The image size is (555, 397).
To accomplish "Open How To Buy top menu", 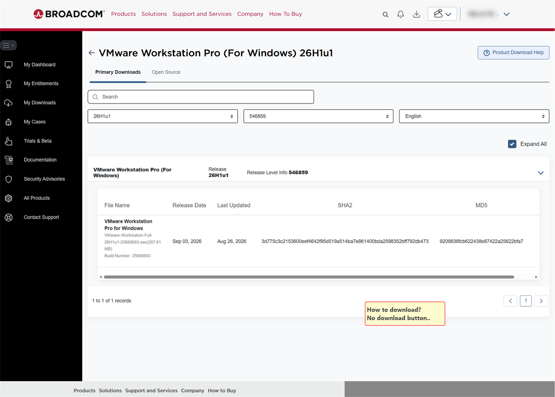I will click(x=286, y=14).
